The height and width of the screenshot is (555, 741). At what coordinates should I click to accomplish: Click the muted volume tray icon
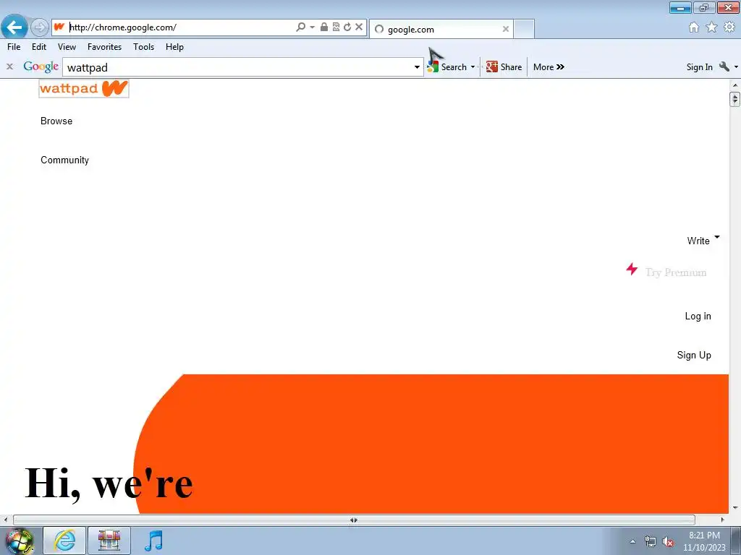click(667, 541)
